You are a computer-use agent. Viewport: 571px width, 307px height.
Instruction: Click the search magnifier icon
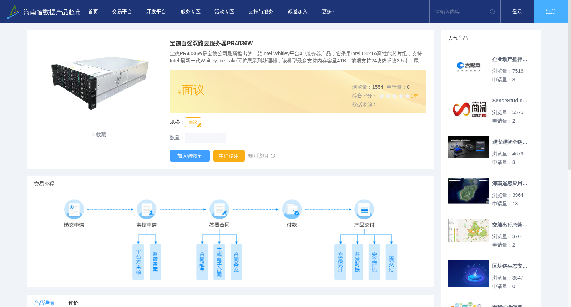[x=492, y=12]
